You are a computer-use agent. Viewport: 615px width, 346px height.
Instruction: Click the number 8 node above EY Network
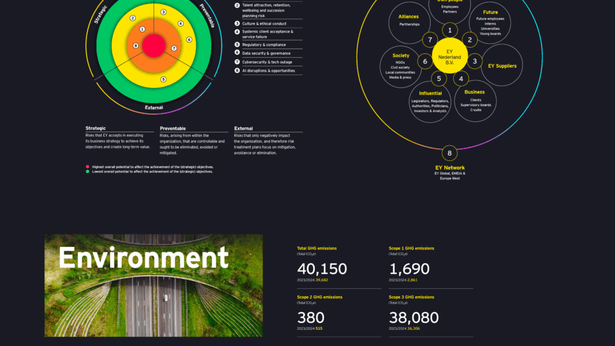(x=449, y=153)
